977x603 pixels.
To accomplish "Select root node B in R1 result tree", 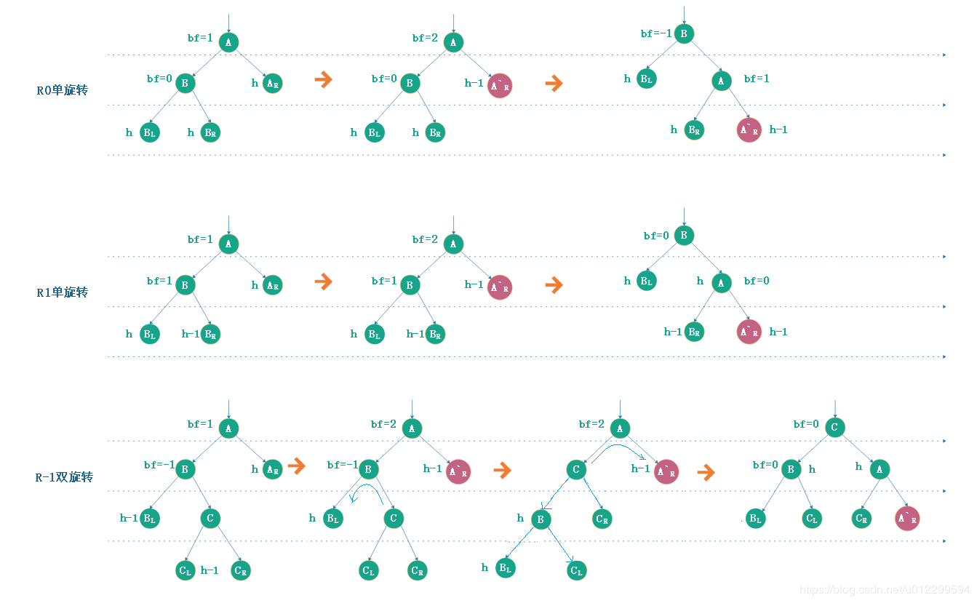I will pyautogui.click(x=684, y=235).
